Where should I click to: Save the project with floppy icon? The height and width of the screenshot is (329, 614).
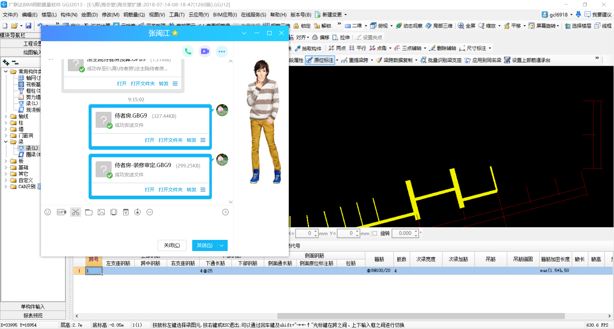(28, 26)
